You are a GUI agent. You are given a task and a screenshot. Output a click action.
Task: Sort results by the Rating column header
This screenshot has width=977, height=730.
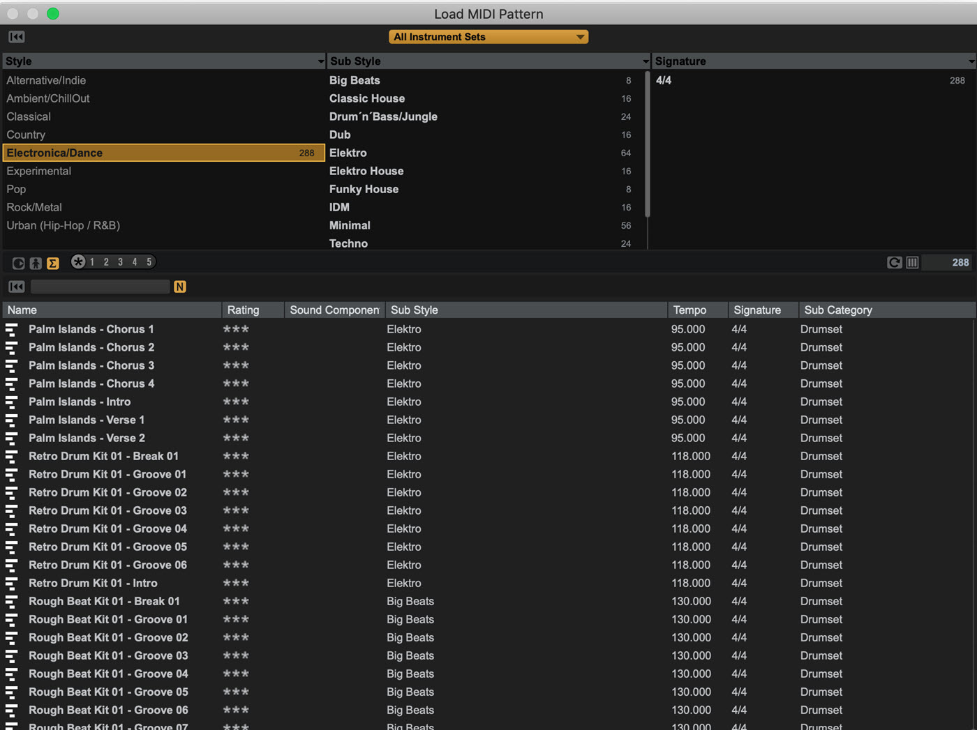pos(243,310)
